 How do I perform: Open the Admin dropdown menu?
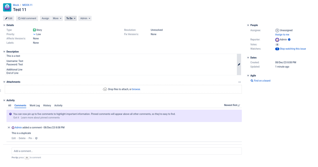point(85,18)
